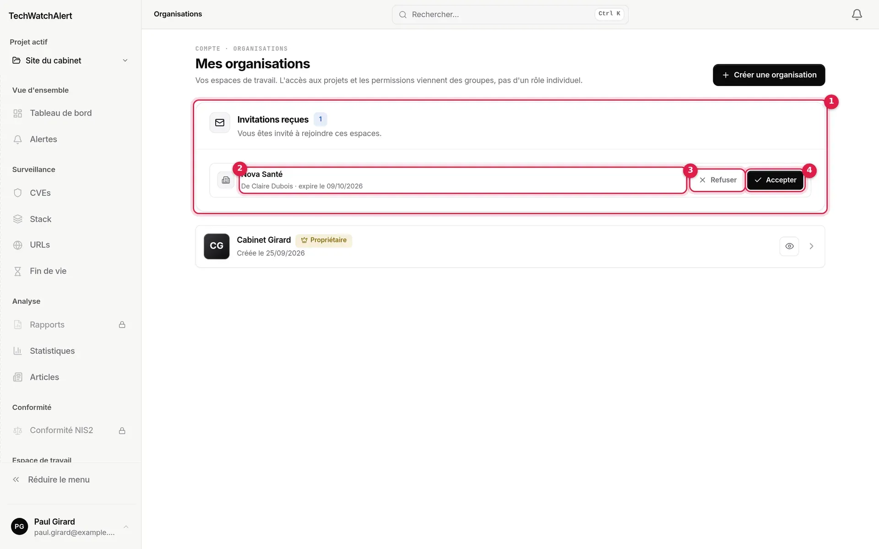
Task: Click the Stack layers icon
Action: (x=18, y=219)
